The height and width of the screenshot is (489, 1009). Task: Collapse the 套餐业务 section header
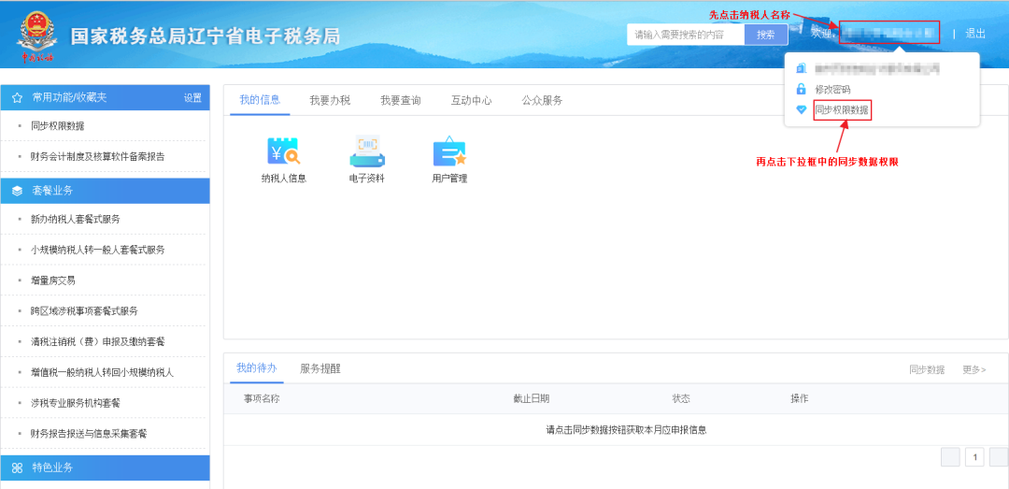pos(105,192)
